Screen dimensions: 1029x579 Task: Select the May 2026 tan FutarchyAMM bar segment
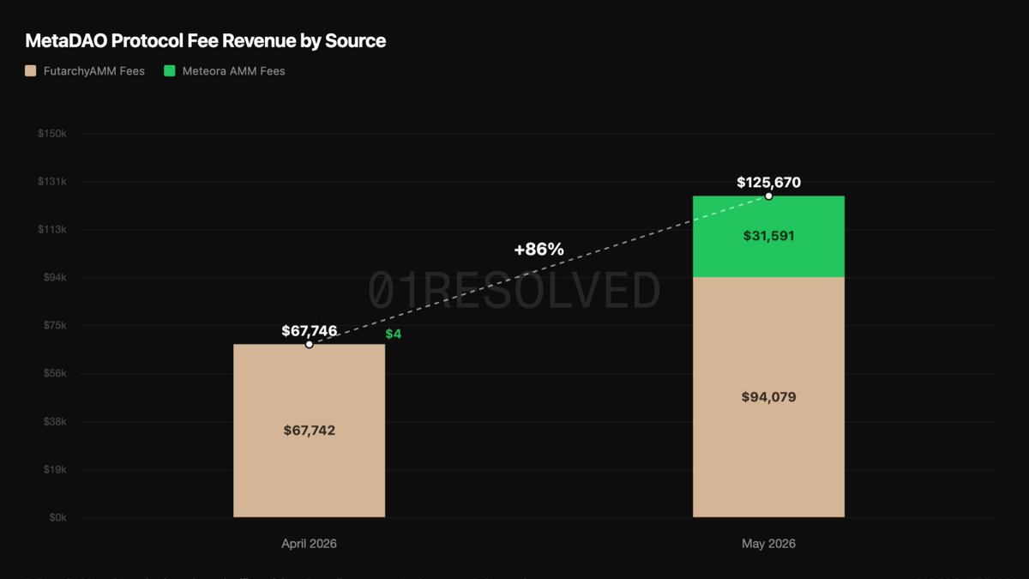[x=768, y=397]
